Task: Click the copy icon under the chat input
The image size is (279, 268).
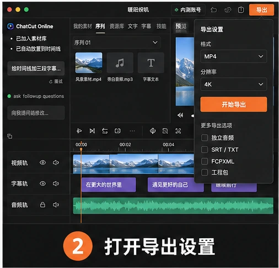Action: coord(10,136)
